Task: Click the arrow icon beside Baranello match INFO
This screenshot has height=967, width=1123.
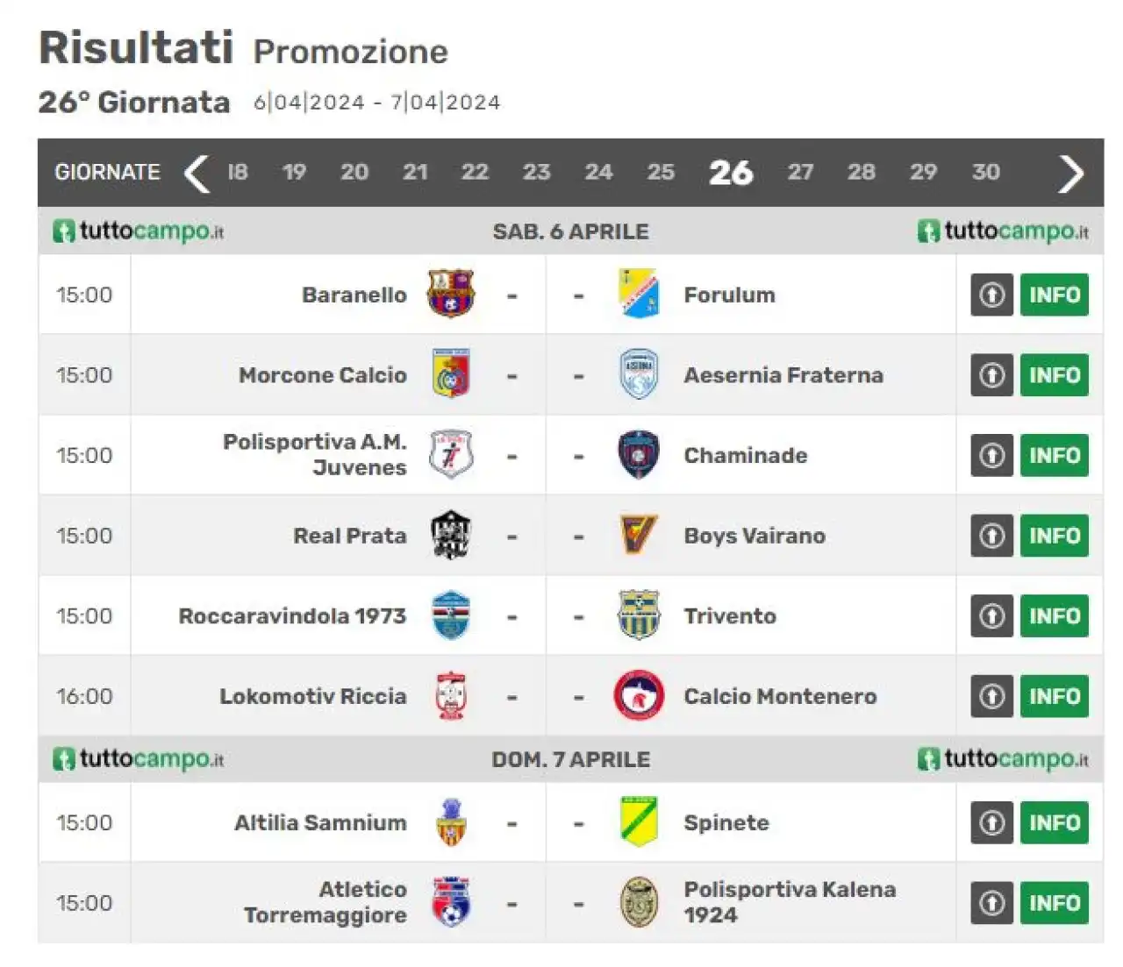Action: (x=992, y=295)
